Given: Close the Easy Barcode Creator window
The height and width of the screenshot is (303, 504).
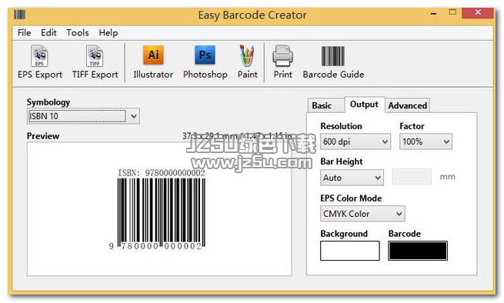Looking at the screenshot, I should point(478,13).
